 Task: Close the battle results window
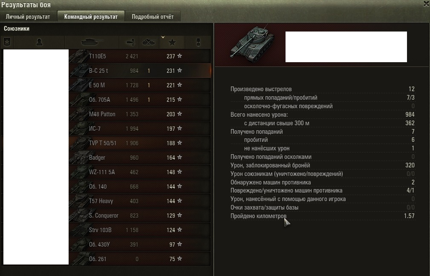427,4
